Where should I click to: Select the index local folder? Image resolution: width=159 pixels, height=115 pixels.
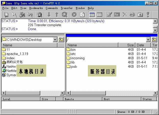pyautogui.click(x=8, y=58)
